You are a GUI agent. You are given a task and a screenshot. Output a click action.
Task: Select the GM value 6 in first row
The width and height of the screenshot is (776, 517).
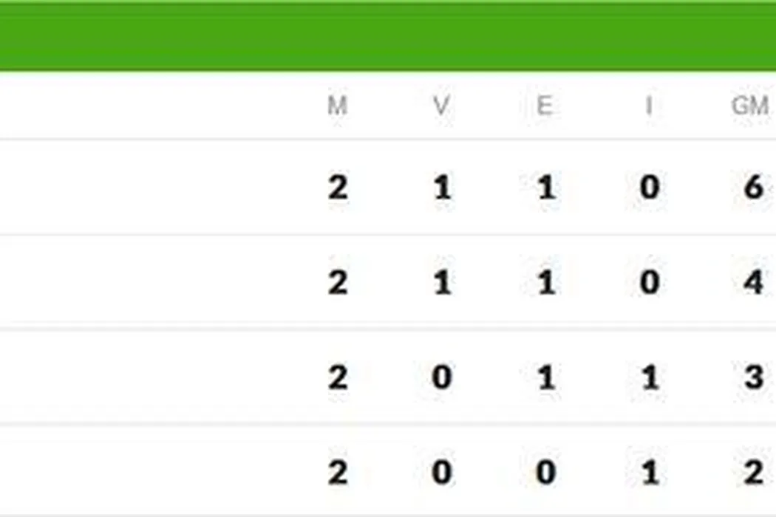click(753, 188)
